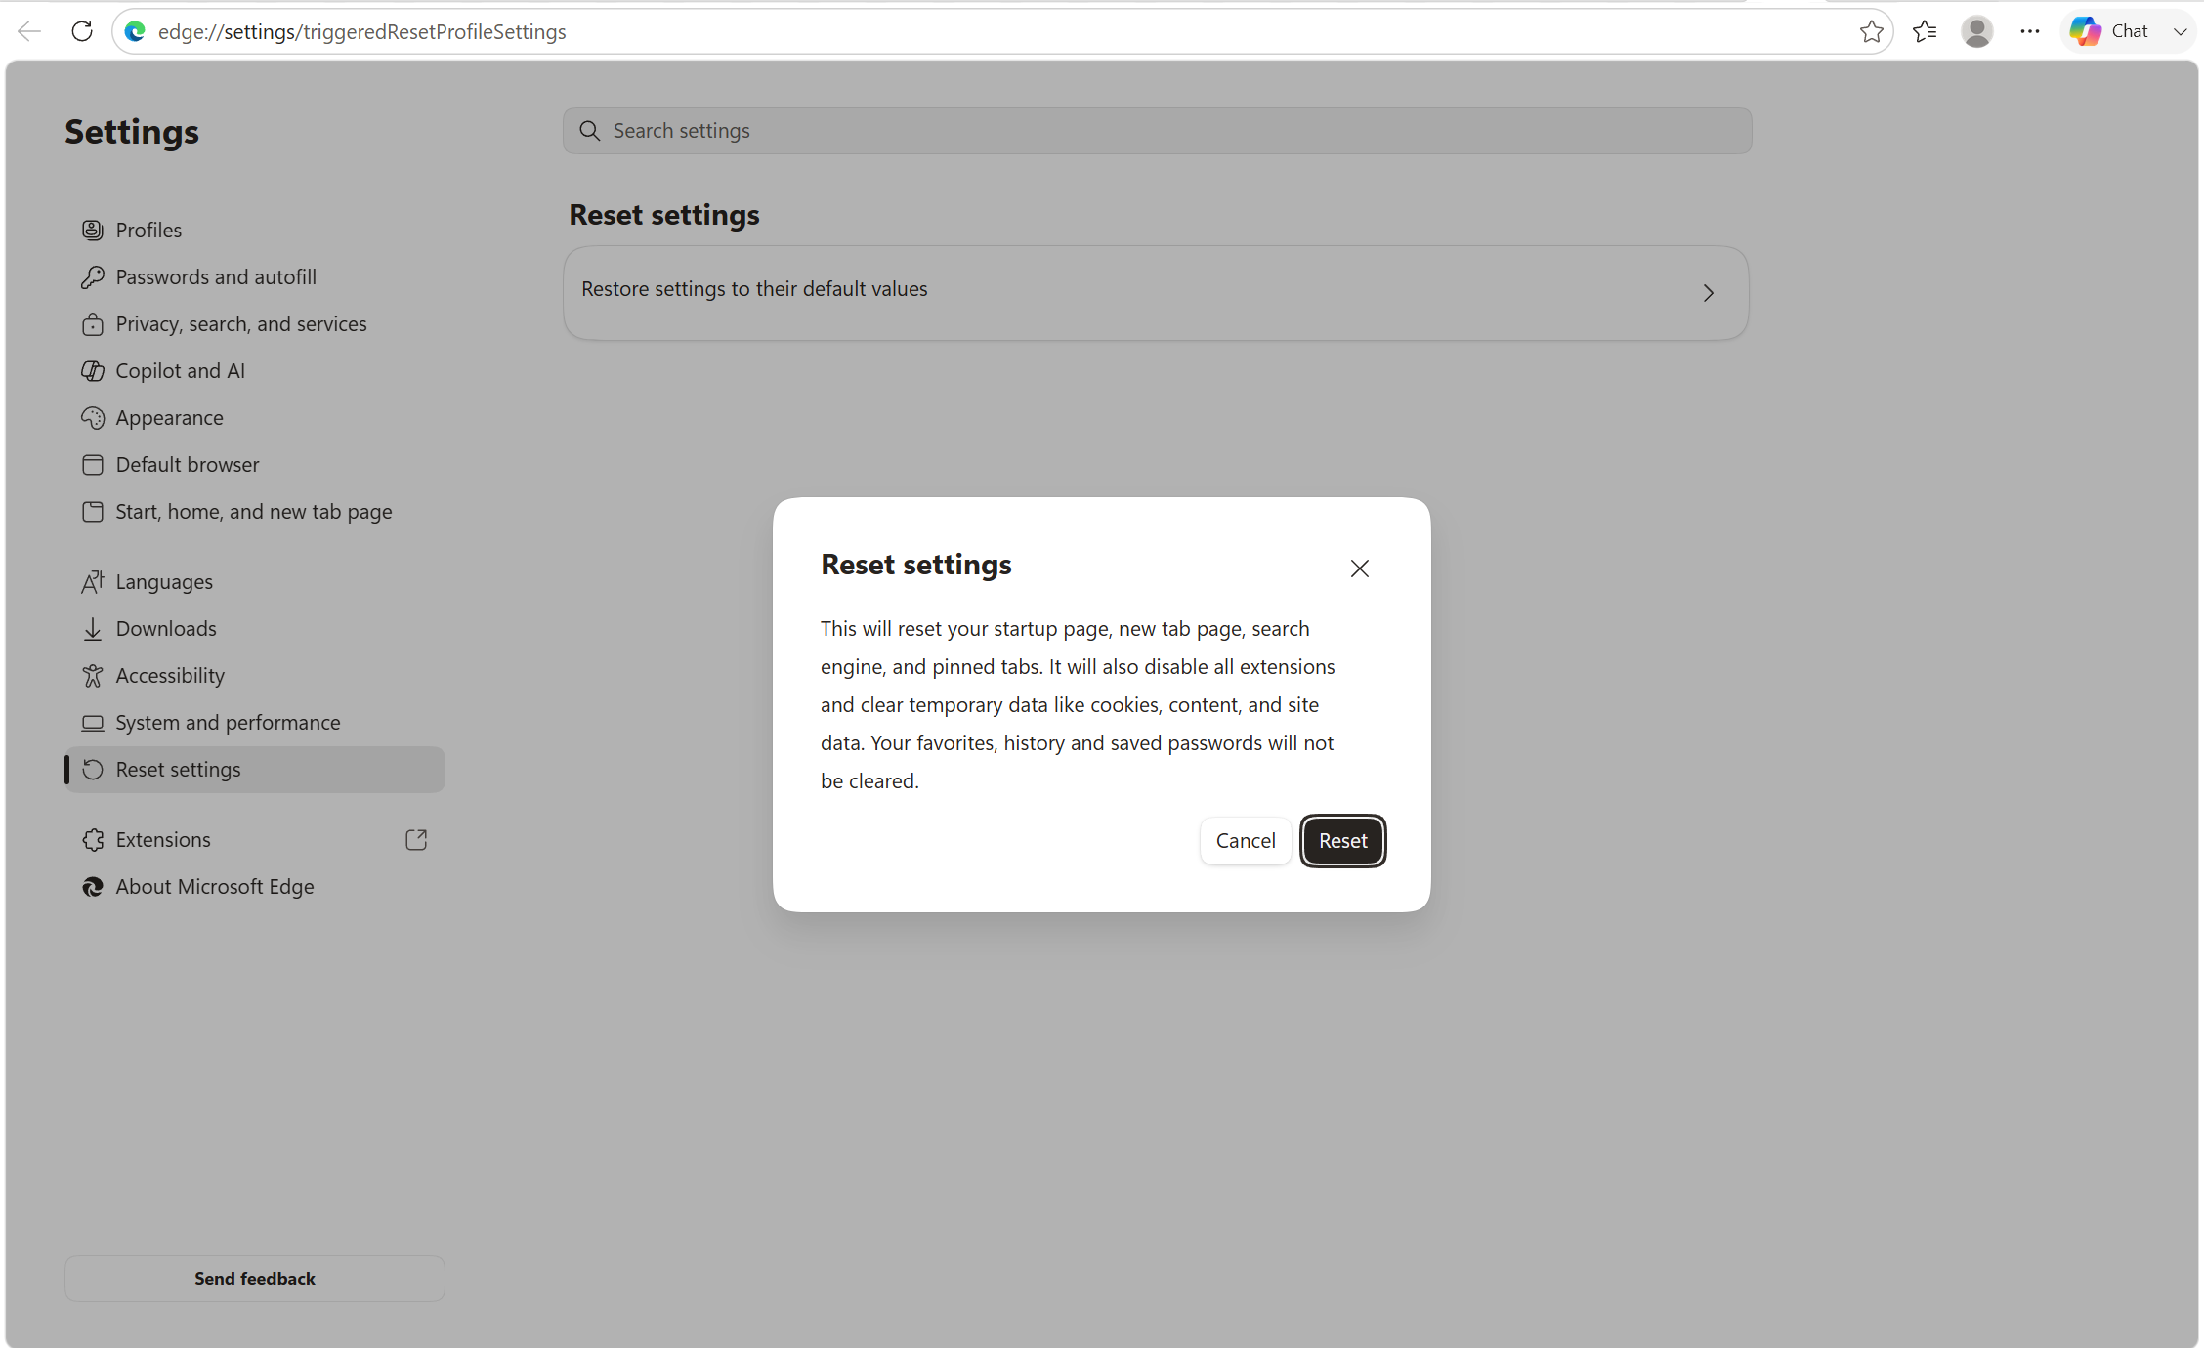Click the Appearance palette icon
The image size is (2204, 1348).
coord(93,418)
